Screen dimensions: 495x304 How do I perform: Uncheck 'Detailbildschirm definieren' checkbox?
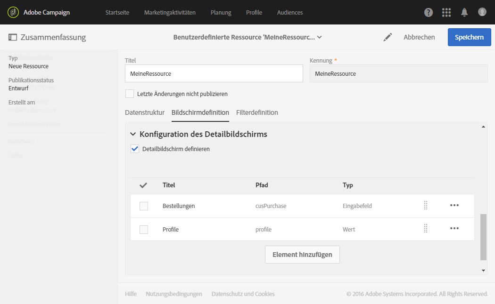tap(135, 149)
